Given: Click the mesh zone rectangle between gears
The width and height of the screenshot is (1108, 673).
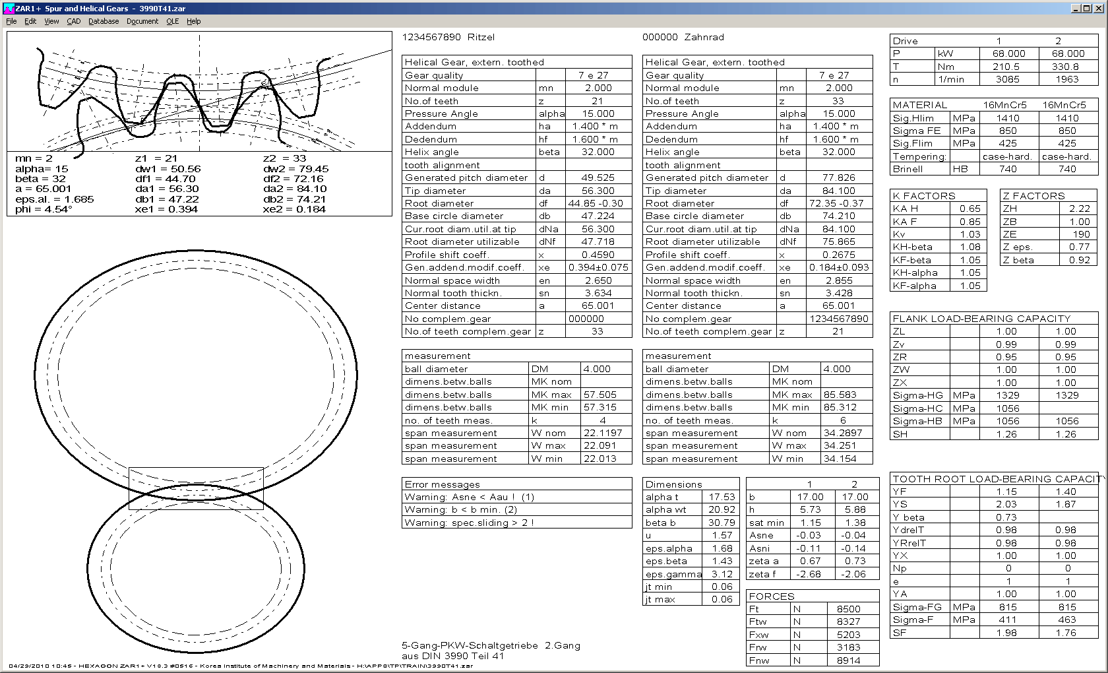Looking at the screenshot, I should tap(196, 489).
